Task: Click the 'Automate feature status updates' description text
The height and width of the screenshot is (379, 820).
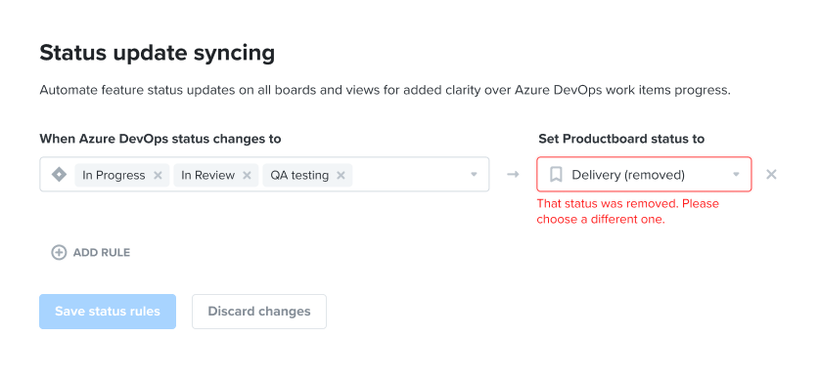Action: point(385,90)
